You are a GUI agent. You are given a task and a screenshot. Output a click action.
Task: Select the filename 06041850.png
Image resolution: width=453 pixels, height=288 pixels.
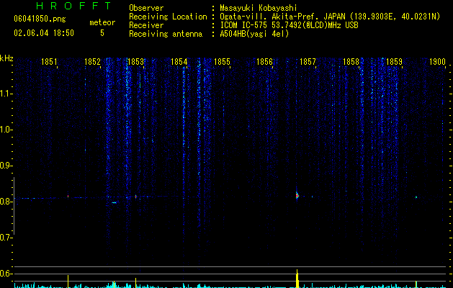[x=40, y=19]
